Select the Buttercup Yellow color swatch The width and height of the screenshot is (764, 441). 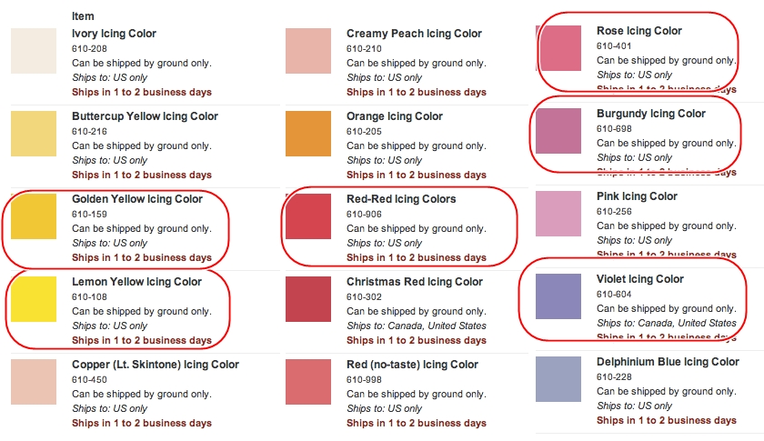[x=34, y=134]
